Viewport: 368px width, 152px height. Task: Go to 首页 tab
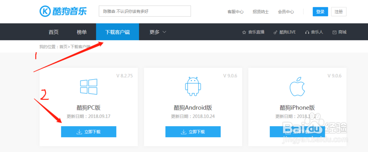tap(53, 32)
